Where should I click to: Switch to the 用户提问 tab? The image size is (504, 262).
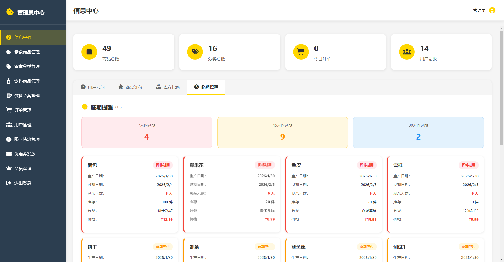pyautogui.click(x=93, y=87)
